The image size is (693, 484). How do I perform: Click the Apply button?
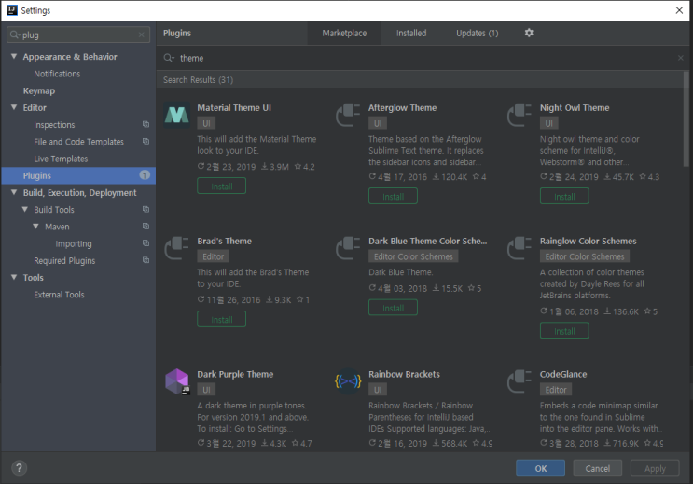(x=655, y=468)
